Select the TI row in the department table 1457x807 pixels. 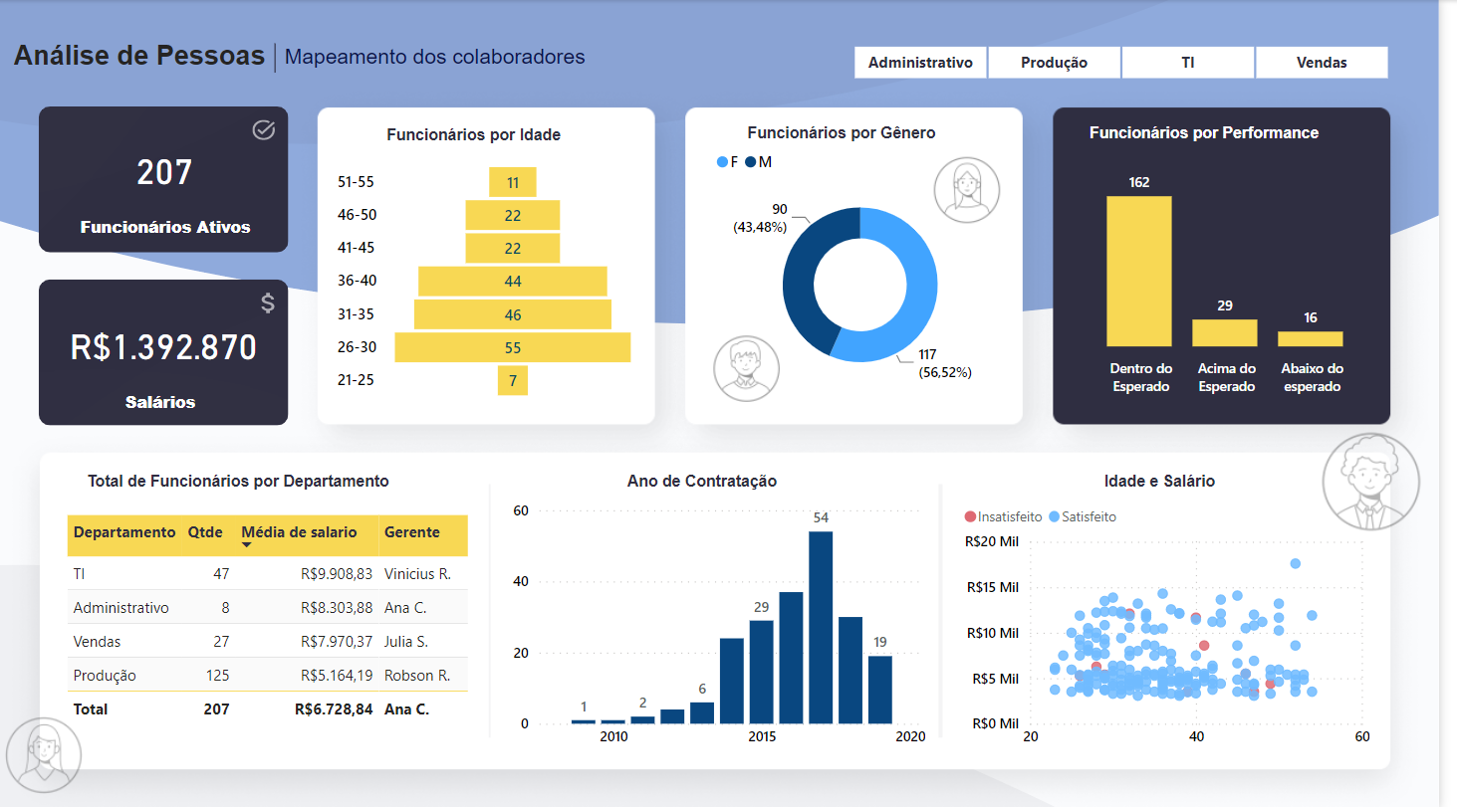point(268,574)
